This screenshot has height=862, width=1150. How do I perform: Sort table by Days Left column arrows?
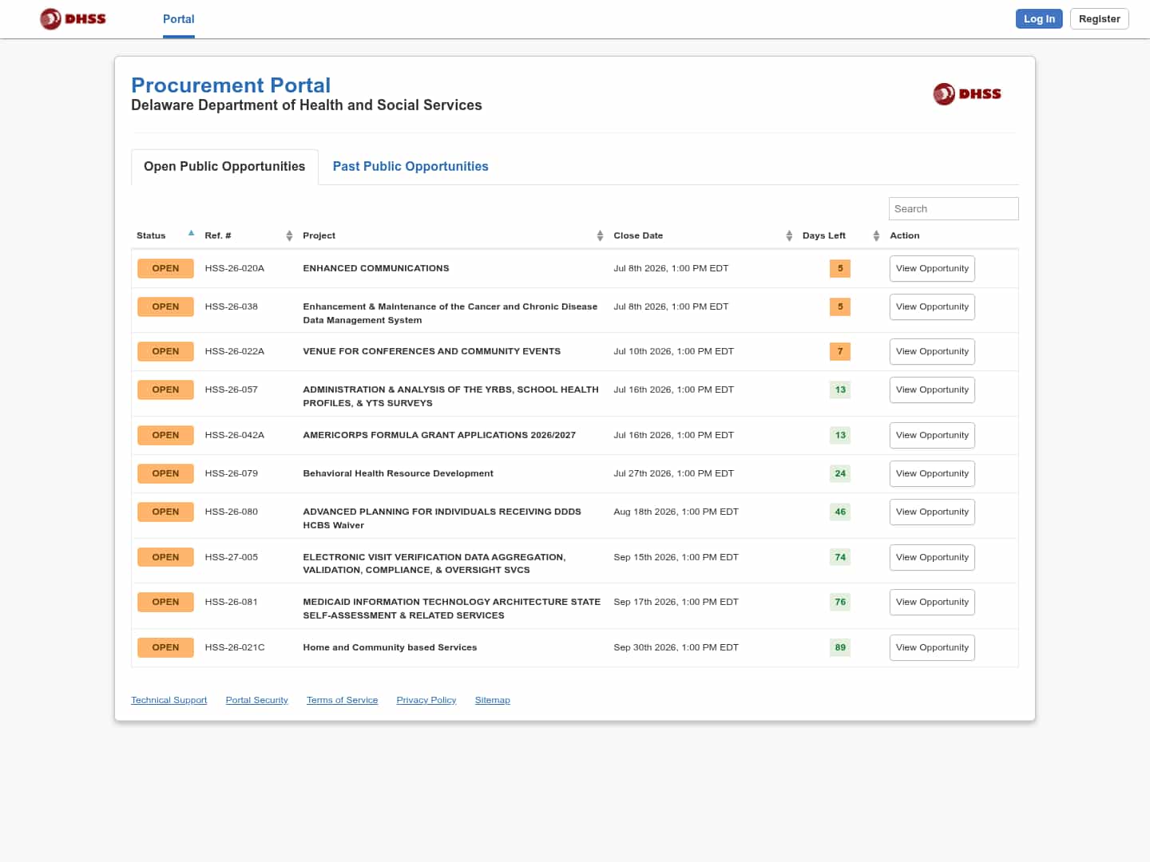(876, 235)
